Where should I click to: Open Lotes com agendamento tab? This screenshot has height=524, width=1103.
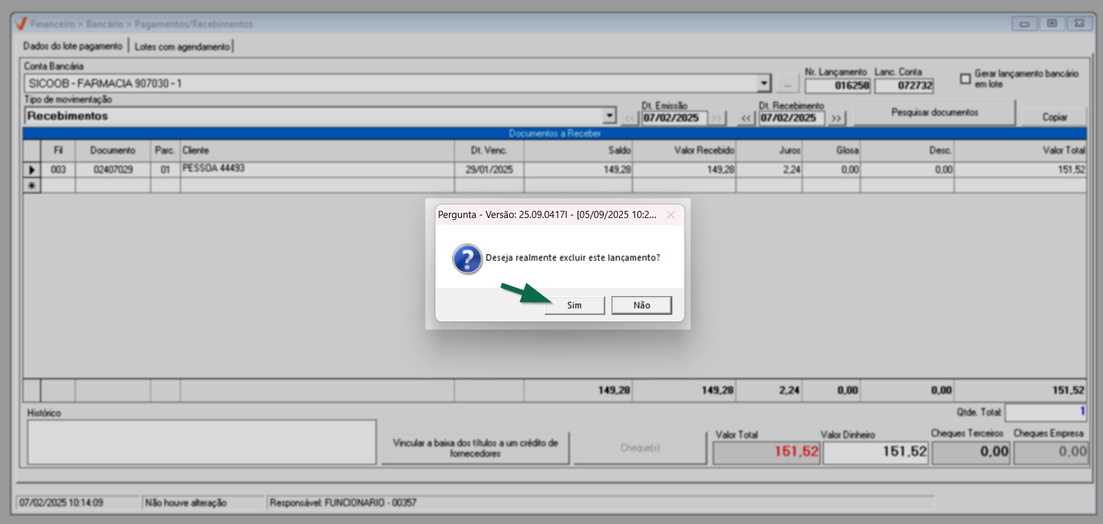click(x=182, y=47)
